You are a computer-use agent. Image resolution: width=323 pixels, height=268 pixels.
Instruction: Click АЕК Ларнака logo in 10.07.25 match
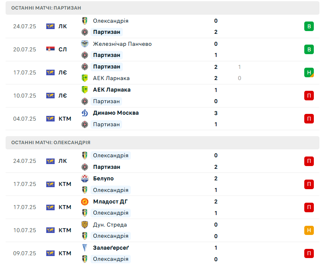(x=85, y=90)
